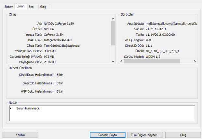202x139 pixels.
Task: Click AGP Doku Hızlandırması 'Etkin' value
Action: (x=60, y=92)
